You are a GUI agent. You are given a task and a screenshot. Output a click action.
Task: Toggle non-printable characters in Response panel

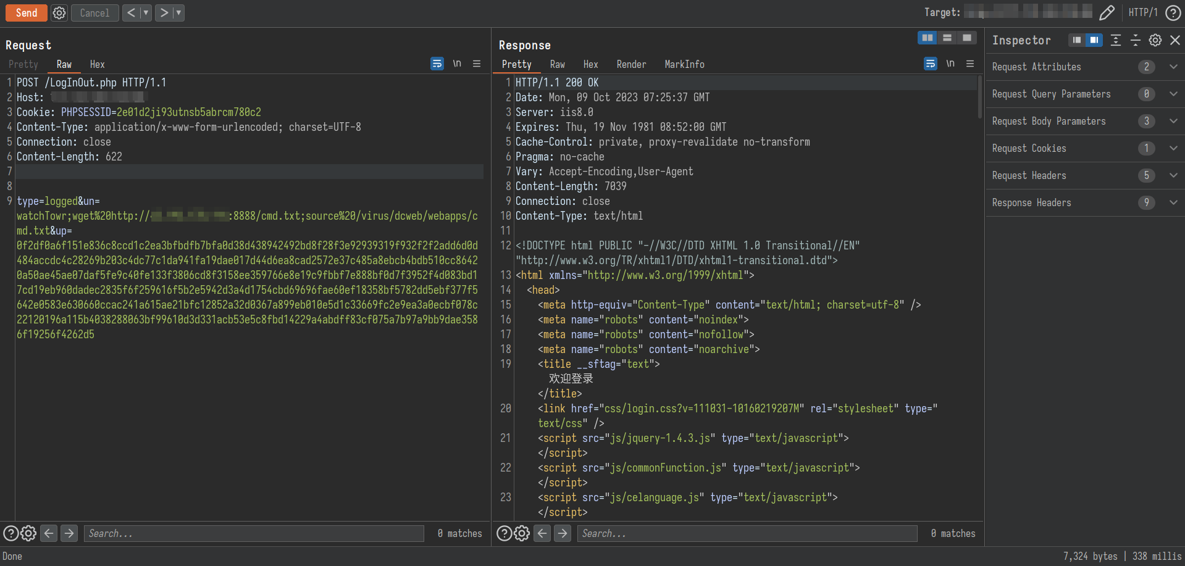pyautogui.click(x=950, y=64)
